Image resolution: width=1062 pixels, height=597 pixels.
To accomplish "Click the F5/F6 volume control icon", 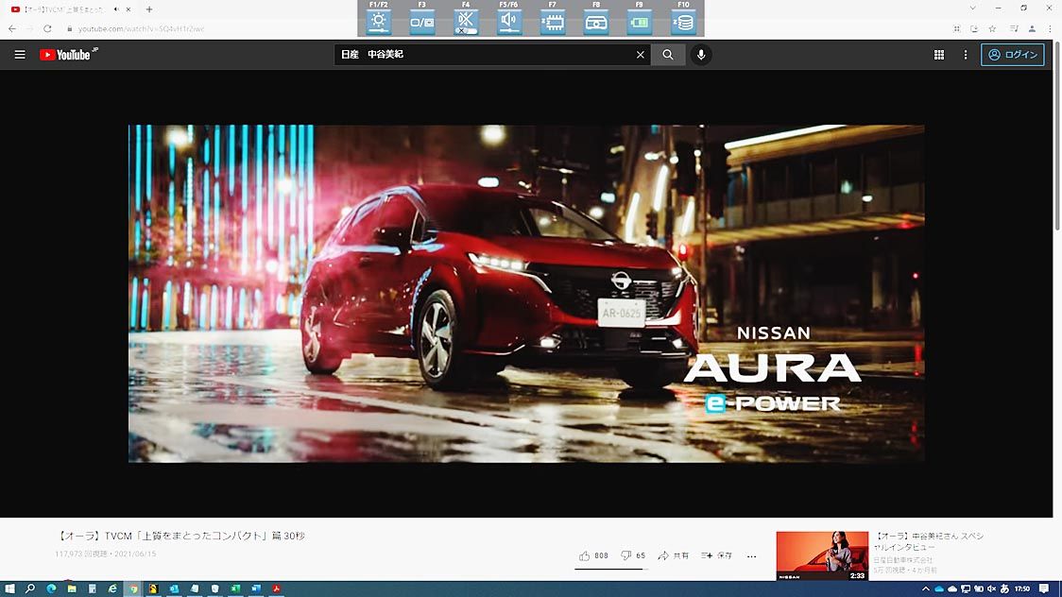I will (x=509, y=21).
